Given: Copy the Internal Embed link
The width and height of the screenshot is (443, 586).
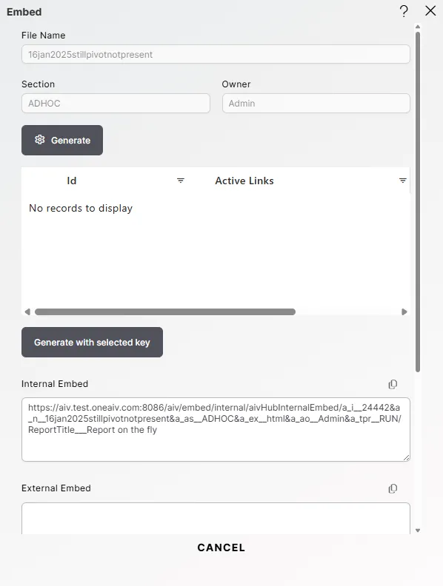Looking at the screenshot, I should click(393, 384).
